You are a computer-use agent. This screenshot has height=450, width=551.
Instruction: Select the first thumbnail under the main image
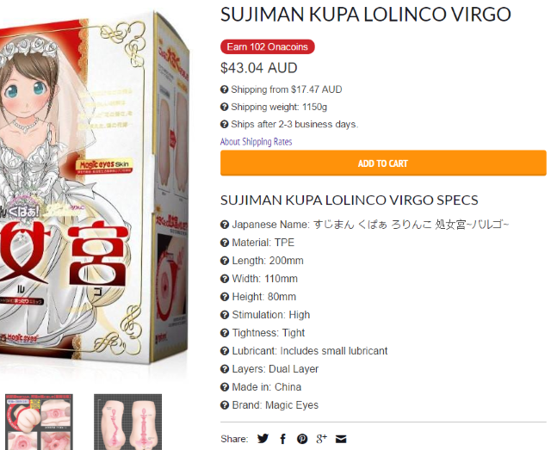click(x=39, y=422)
